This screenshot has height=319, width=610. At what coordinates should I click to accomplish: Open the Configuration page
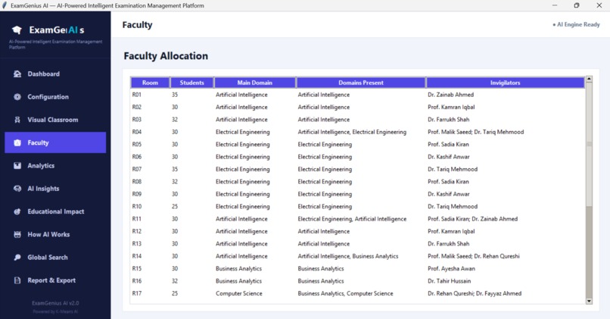[x=55, y=97]
